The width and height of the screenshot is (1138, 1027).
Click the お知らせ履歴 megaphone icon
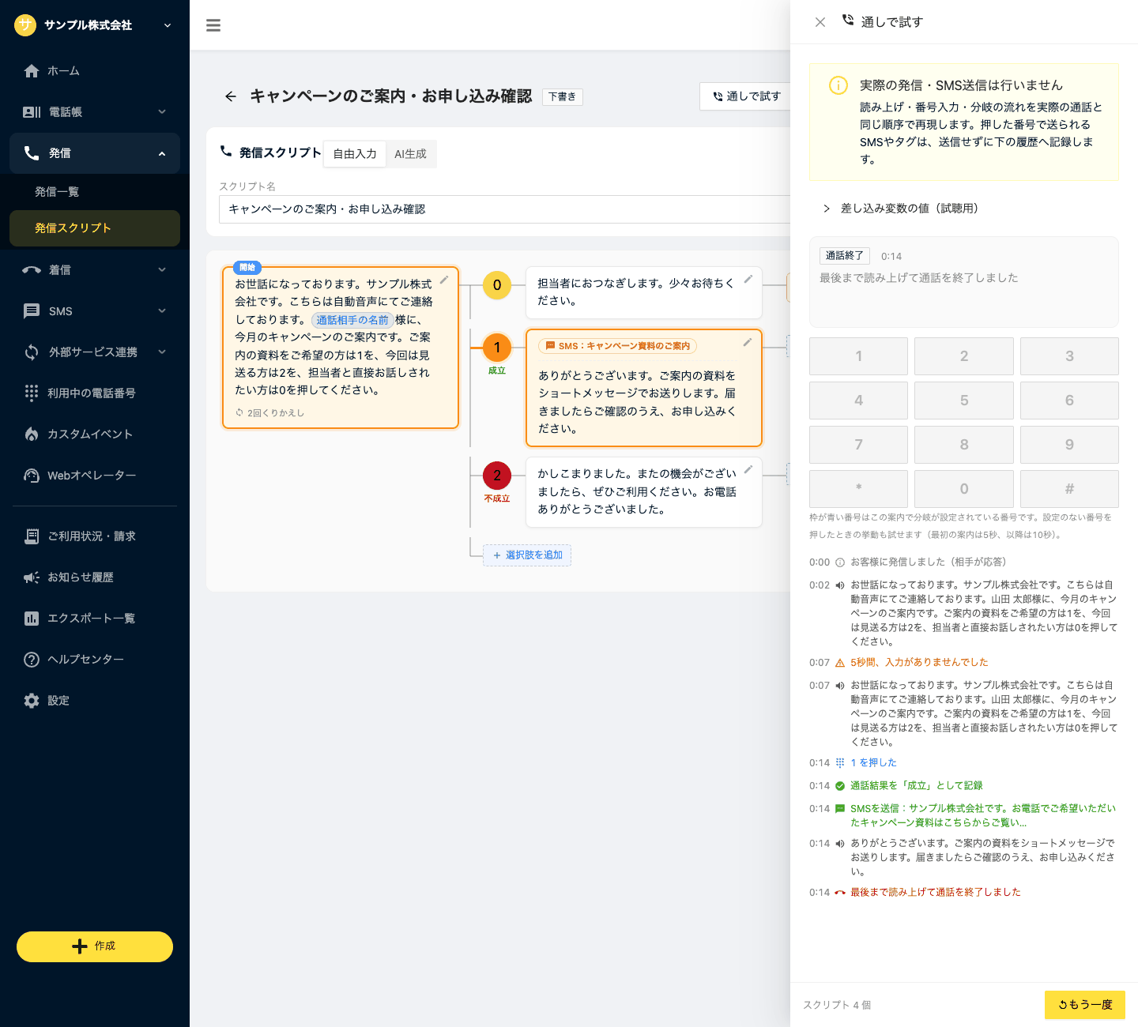click(32, 577)
